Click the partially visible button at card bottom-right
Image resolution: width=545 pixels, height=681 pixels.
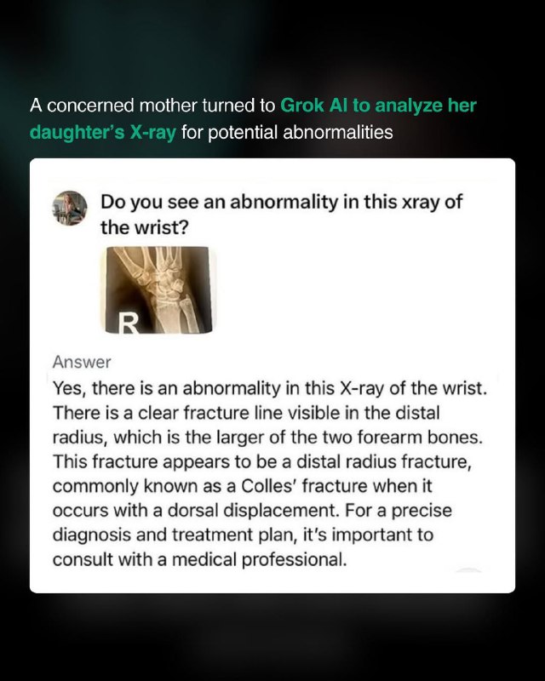coord(468,569)
